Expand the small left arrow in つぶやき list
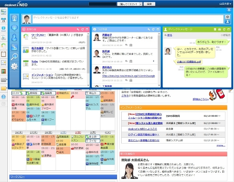 (x=154, y=61)
